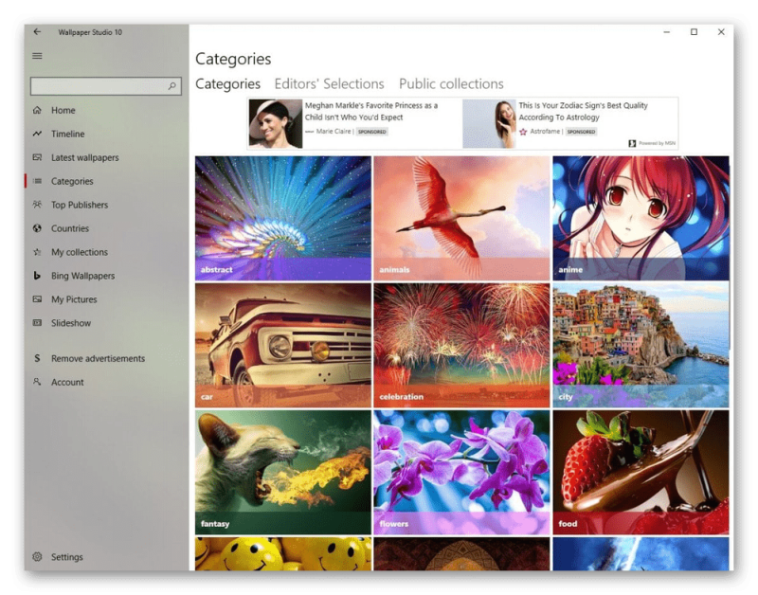Switch to Public collections tab
The height and width of the screenshot is (595, 758).
tap(451, 84)
